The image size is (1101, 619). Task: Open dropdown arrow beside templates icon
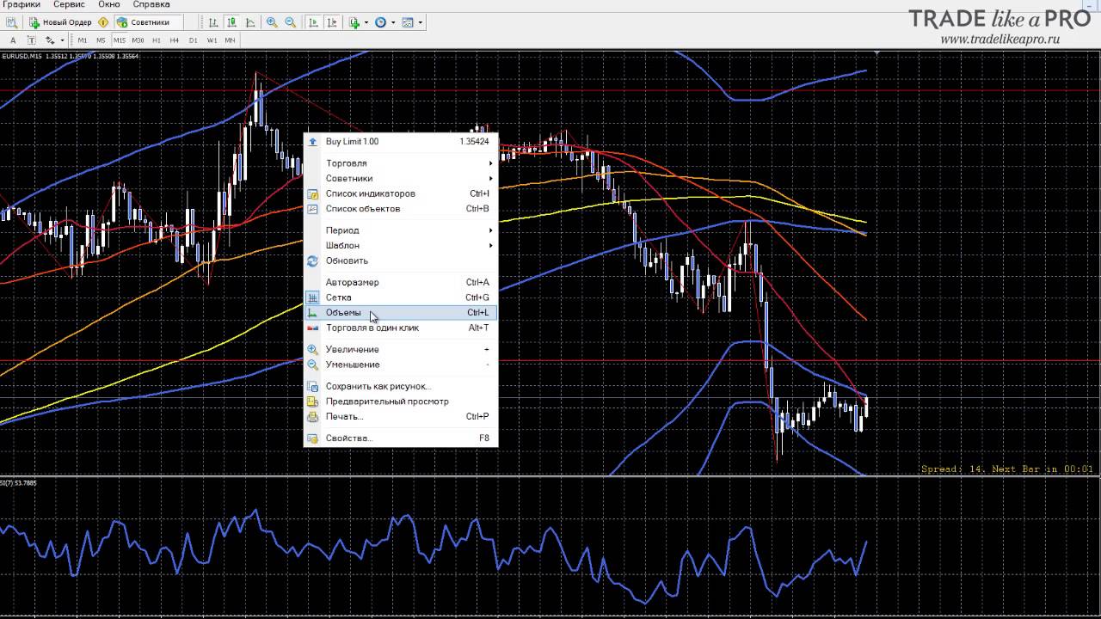[421, 22]
